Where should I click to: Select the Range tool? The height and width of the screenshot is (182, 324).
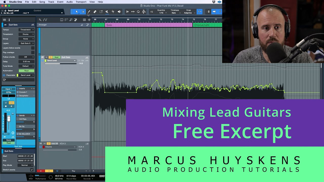[83, 12]
